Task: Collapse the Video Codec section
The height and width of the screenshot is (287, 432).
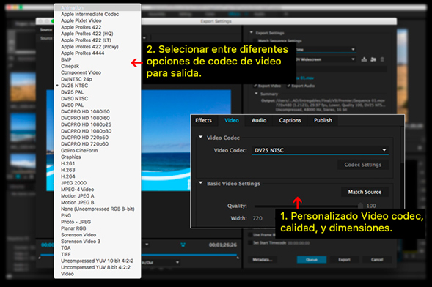Action: tap(200, 137)
